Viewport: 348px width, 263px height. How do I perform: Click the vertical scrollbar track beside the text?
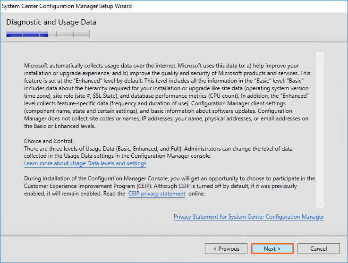[320, 130]
